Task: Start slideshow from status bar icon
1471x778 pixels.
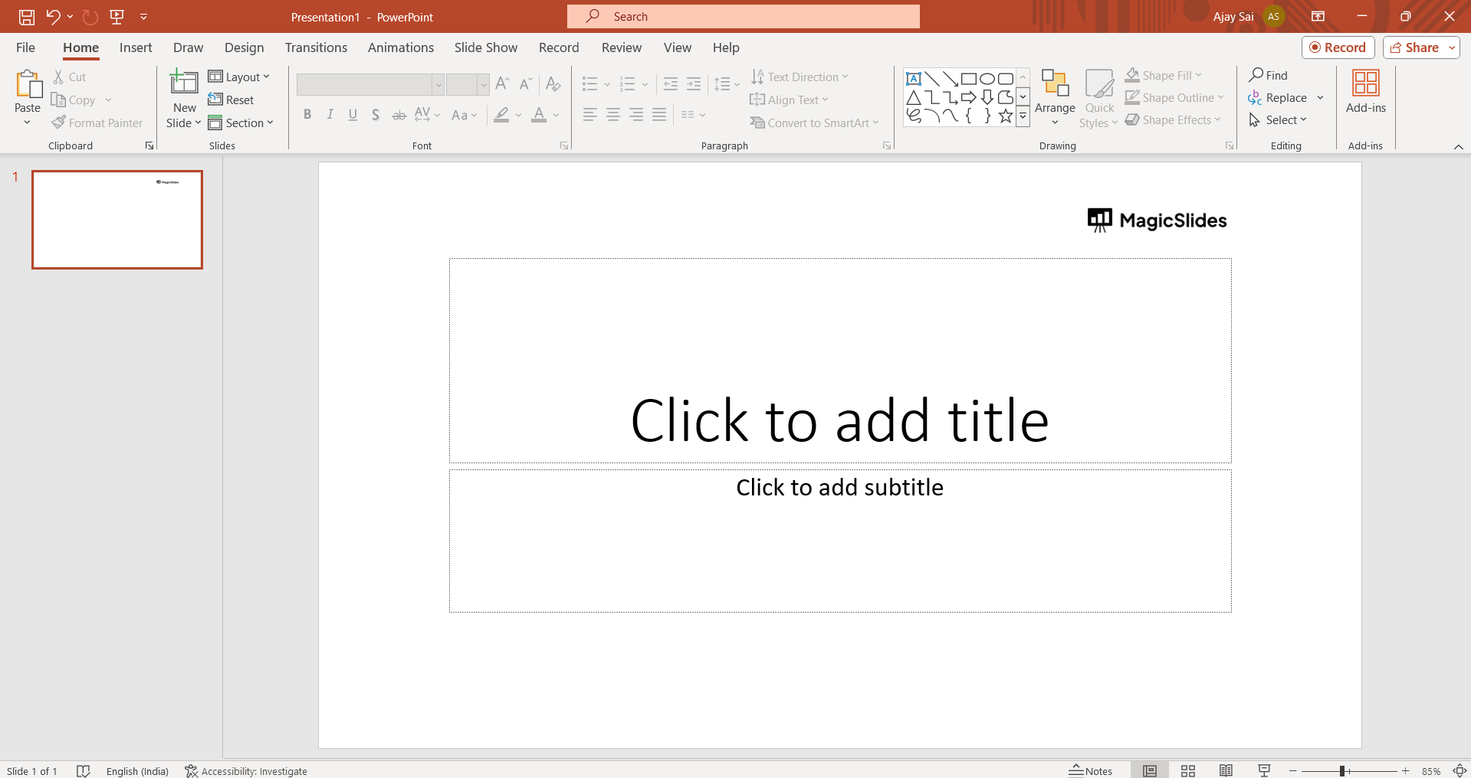Action: click(x=1264, y=770)
